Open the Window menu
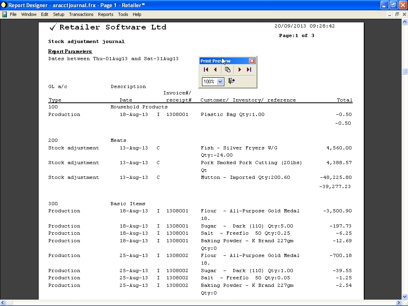Screen dimensions: 408x306 click(29, 14)
